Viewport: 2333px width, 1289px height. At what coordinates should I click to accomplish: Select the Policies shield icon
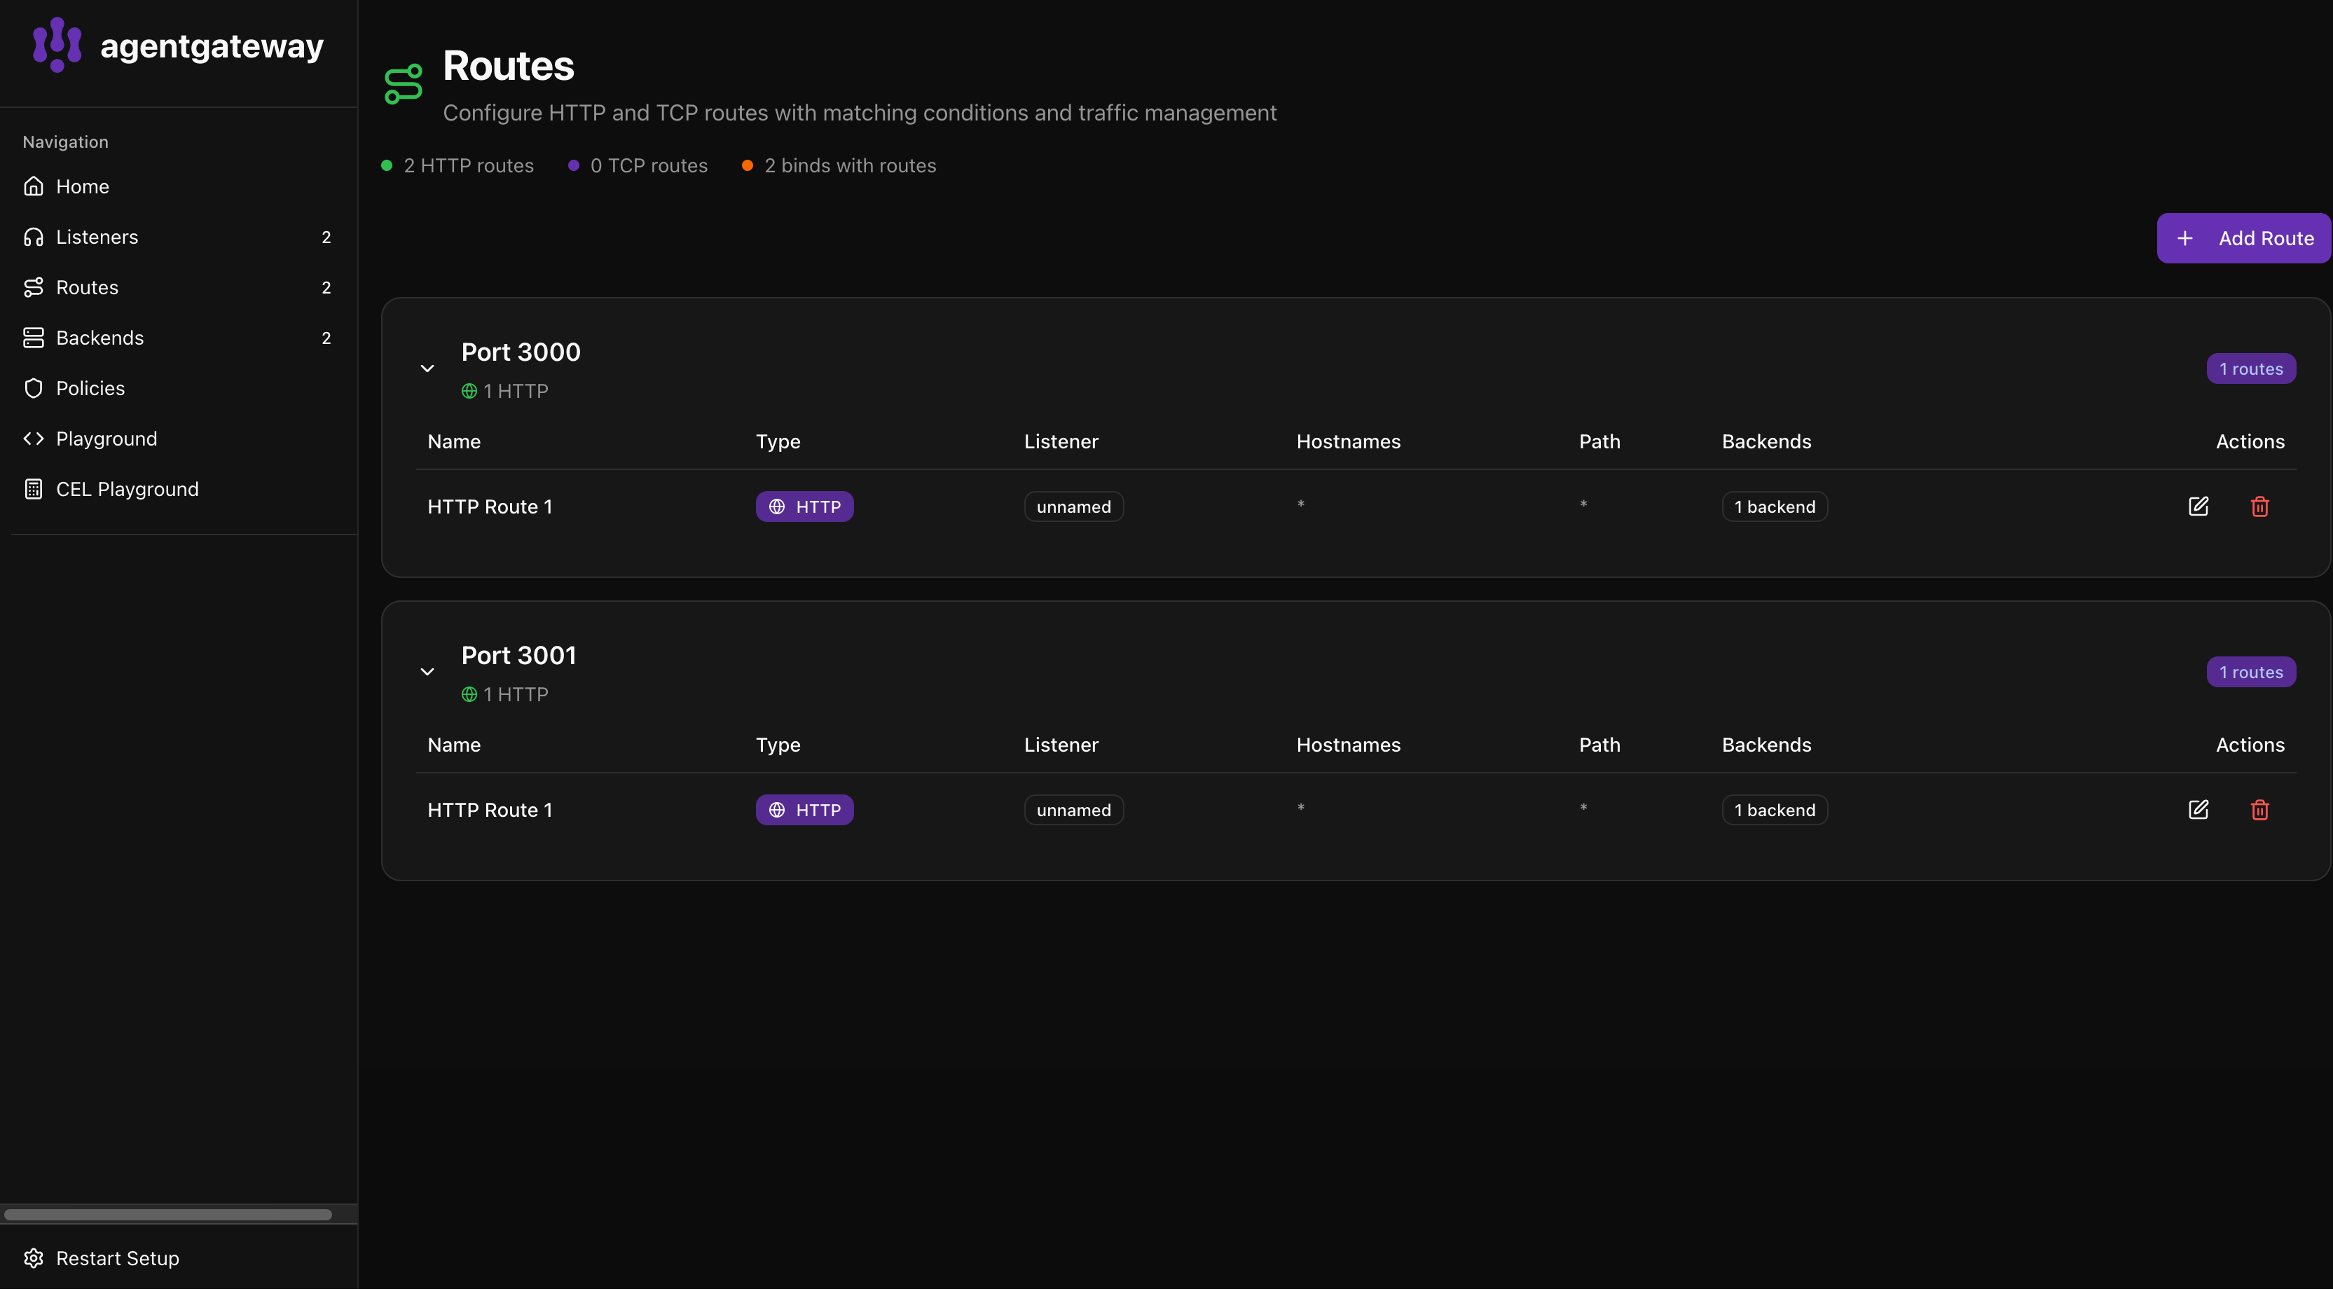pyautogui.click(x=34, y=387)
